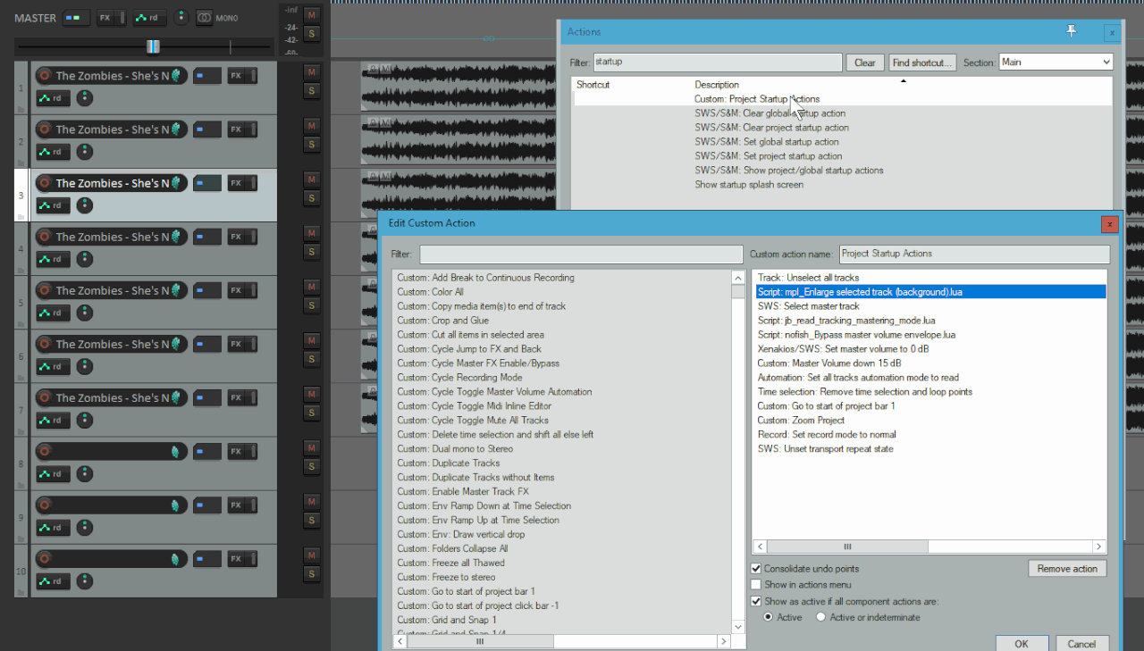Select SWS/S&M: Clear project startup action

772,128
